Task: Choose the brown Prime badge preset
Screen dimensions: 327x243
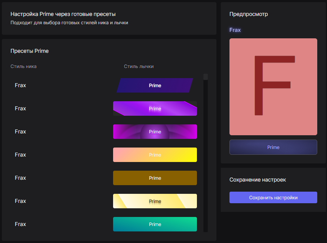Action: [155, 178]
